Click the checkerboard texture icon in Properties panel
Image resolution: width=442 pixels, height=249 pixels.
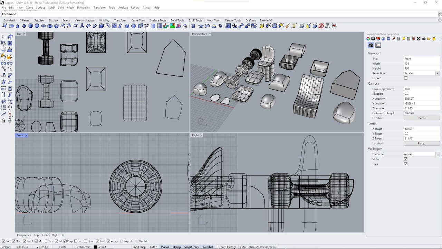point(419,39)
